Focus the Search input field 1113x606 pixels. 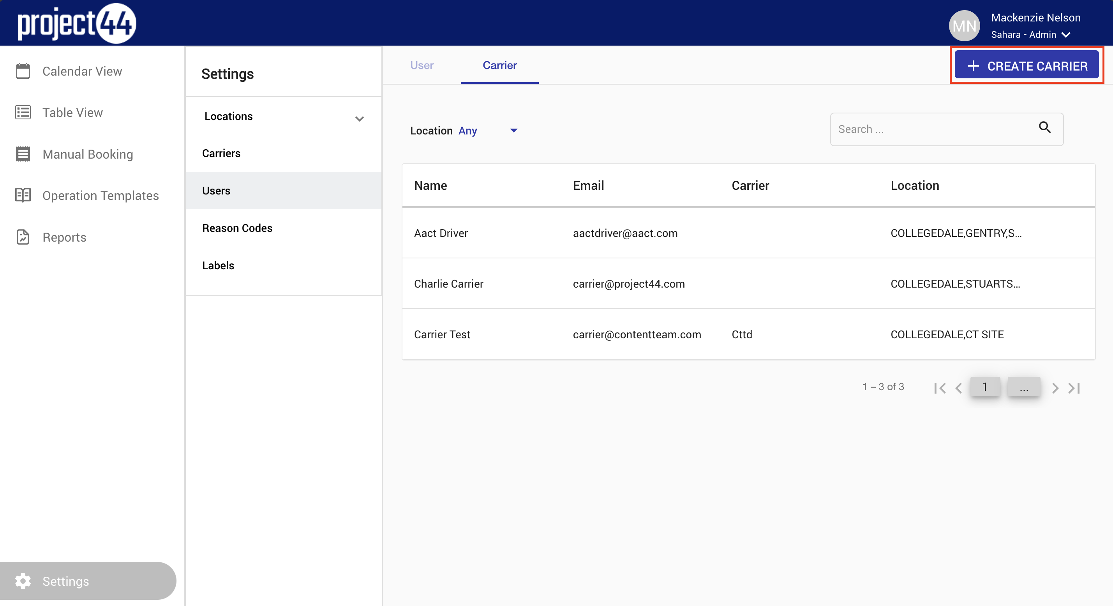click(x=946, y=129)
